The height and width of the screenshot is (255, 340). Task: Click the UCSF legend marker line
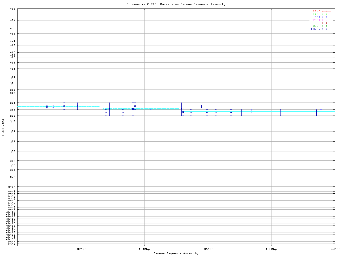327,26
